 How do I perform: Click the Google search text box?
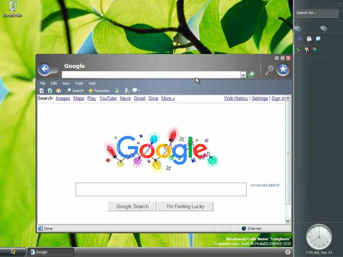click(x=161, y=189)
